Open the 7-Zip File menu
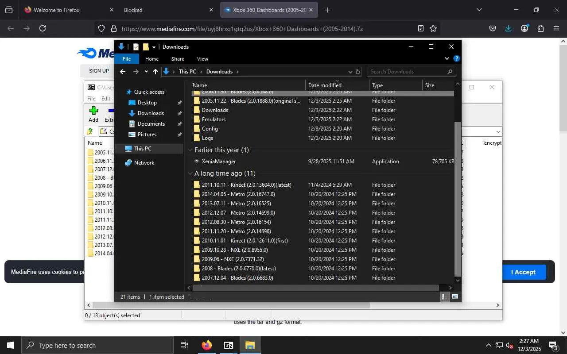This screenshot has width=567, height=354. [91, 99]
